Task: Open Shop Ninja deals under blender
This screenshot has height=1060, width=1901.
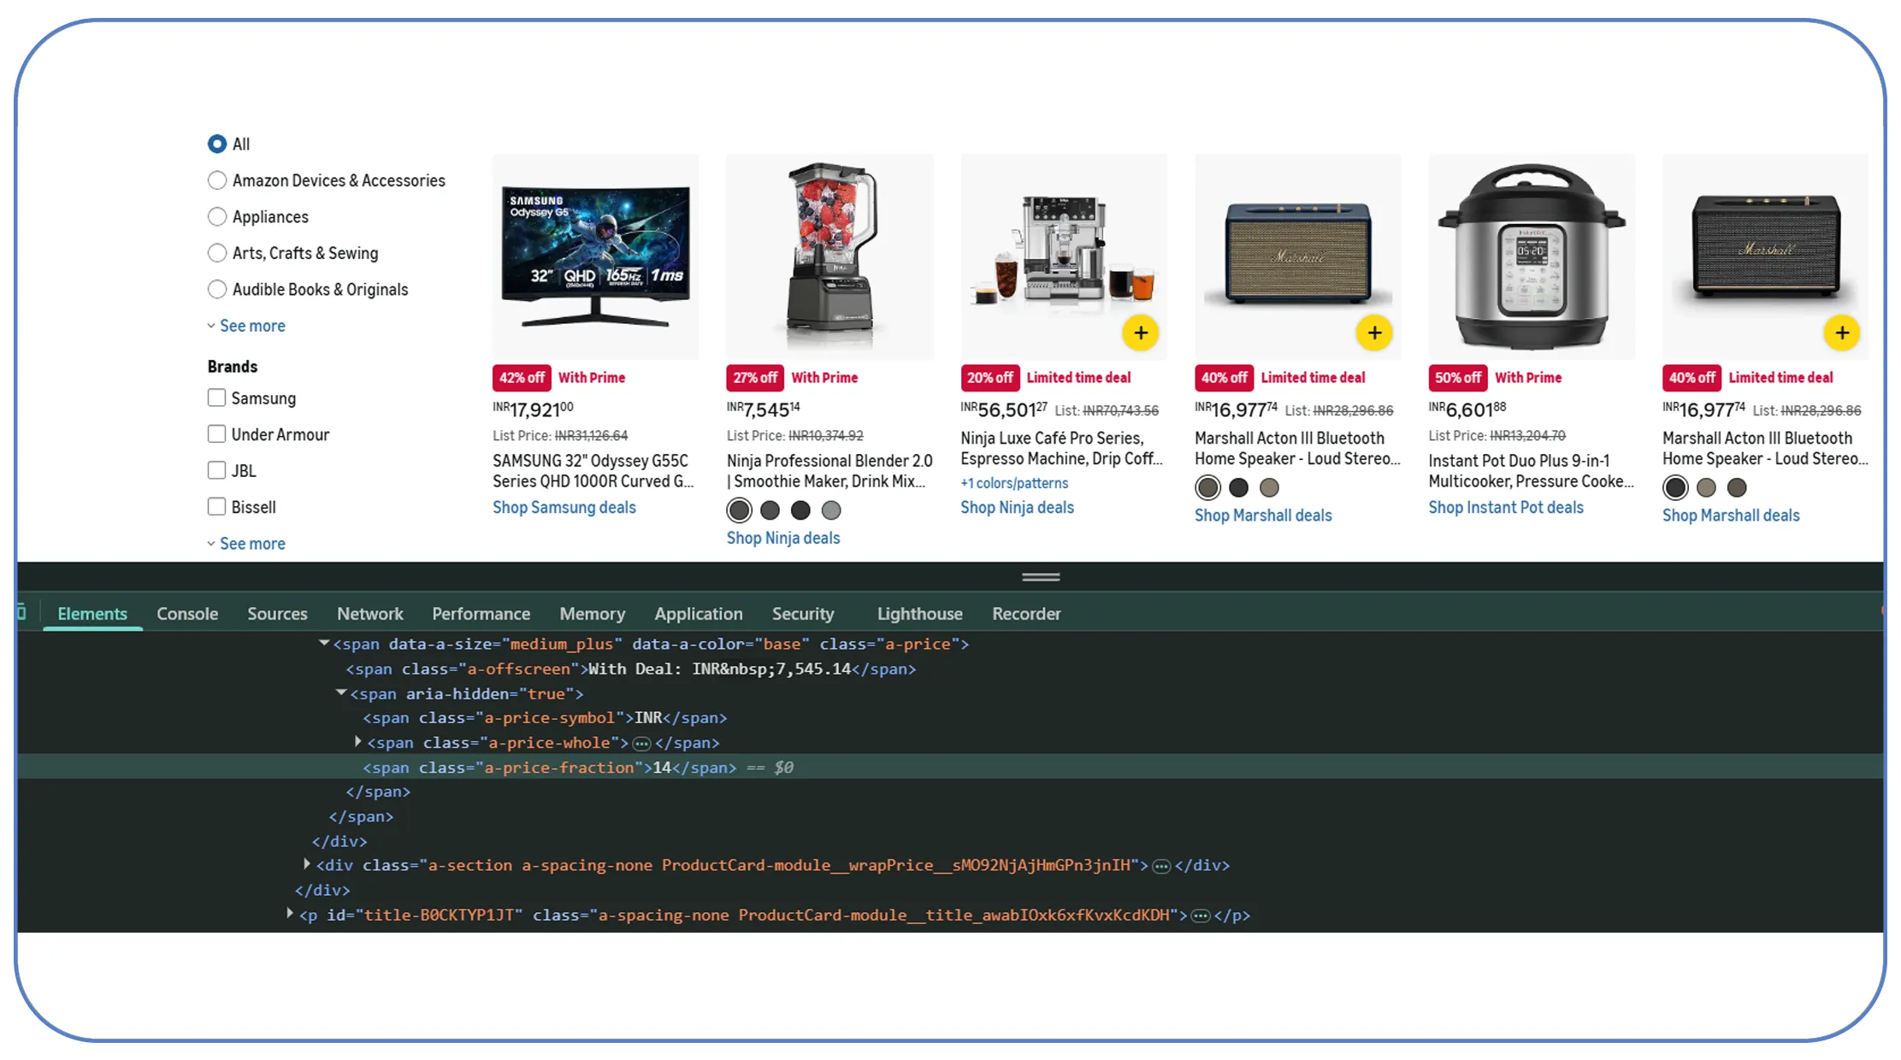Action: point(783,539)
